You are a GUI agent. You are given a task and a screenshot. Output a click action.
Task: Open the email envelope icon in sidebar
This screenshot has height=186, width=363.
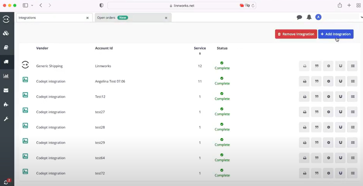pyautogui.click(x=7, y=90)
